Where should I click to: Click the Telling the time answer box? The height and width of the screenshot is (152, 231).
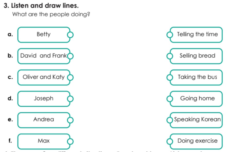click(196, 35)
